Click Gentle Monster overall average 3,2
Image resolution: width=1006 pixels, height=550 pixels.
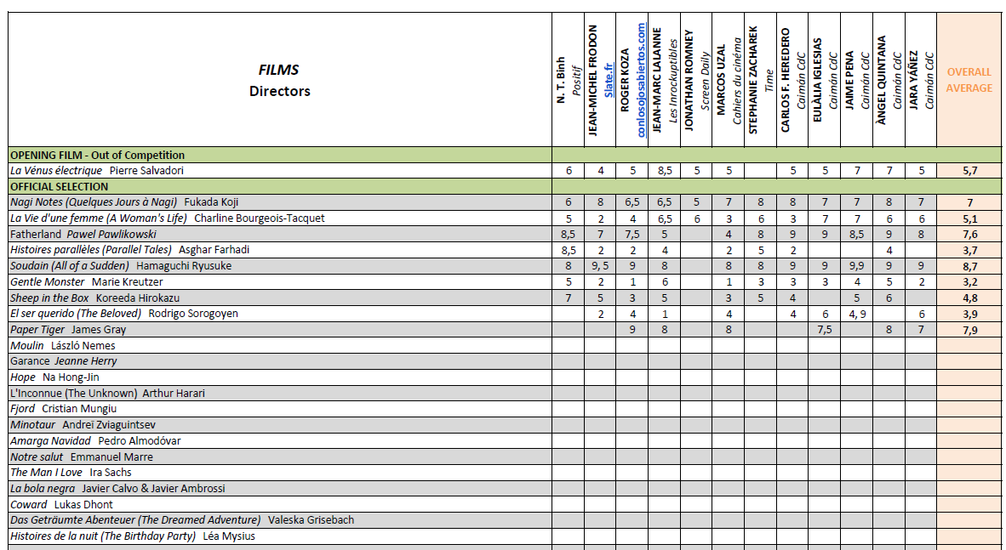(x=969, y=282)
